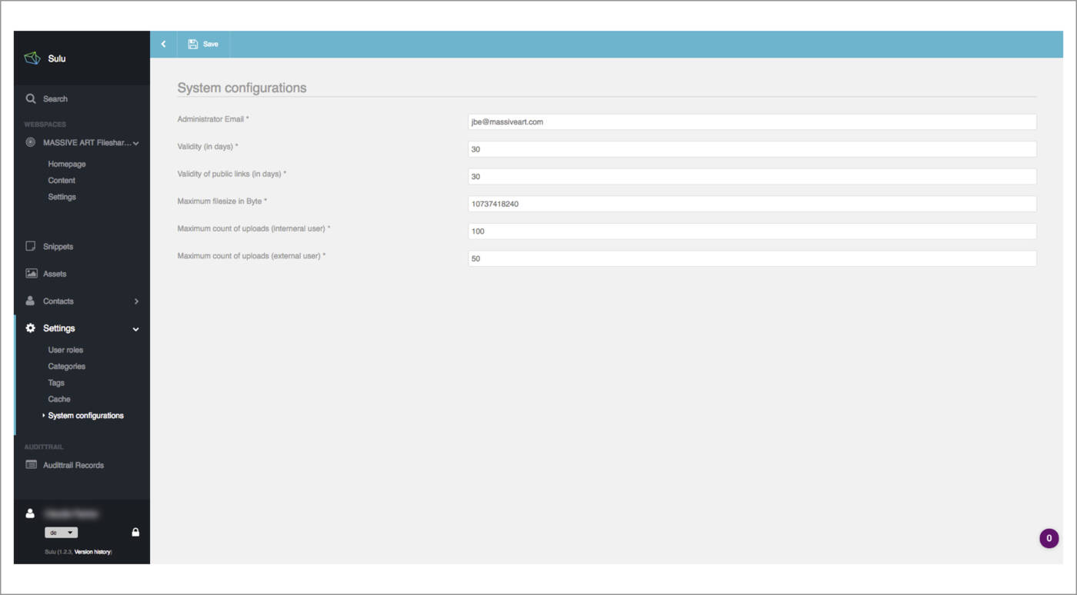This screenshot has height=595, width=1077.
Task: Click the purple notification counter badge
Action: click(1049, 538)
